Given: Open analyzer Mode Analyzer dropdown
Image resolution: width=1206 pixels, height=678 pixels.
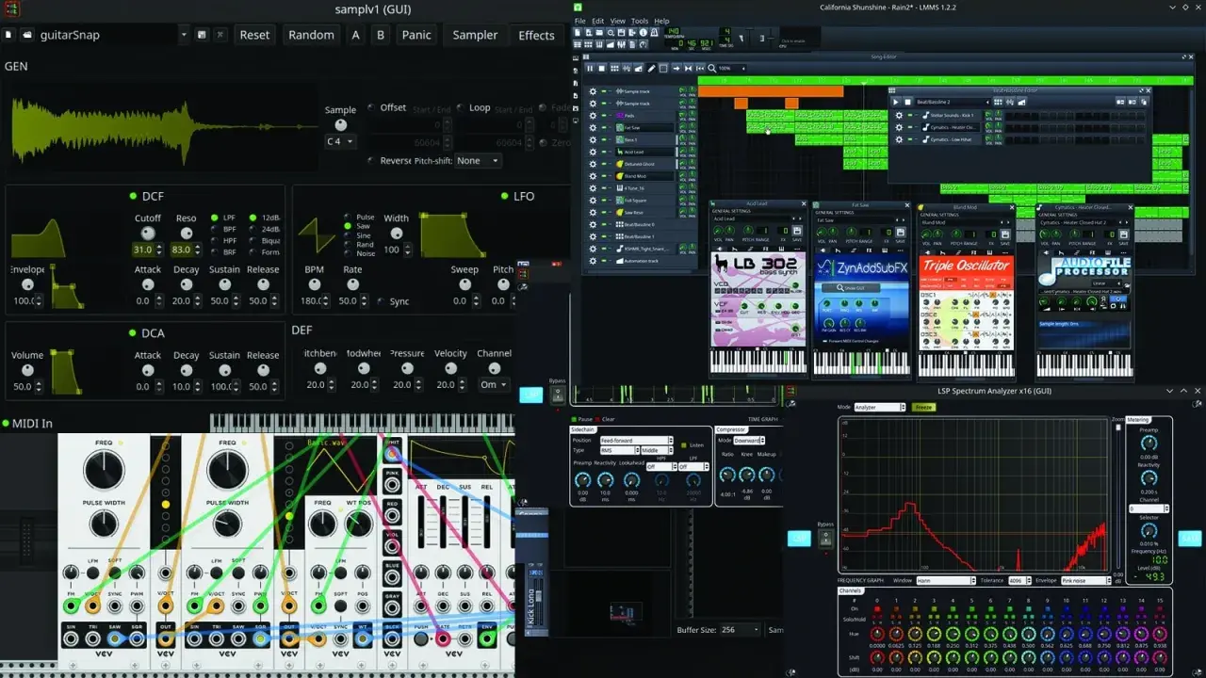Looking at the screenshot, I should pos(880,407).
